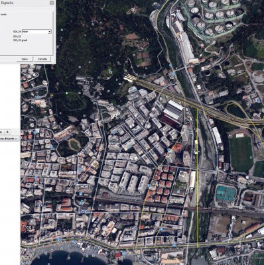The image size is (264, 265).
Task: Click the Cancella button
Action: point(42,59)
